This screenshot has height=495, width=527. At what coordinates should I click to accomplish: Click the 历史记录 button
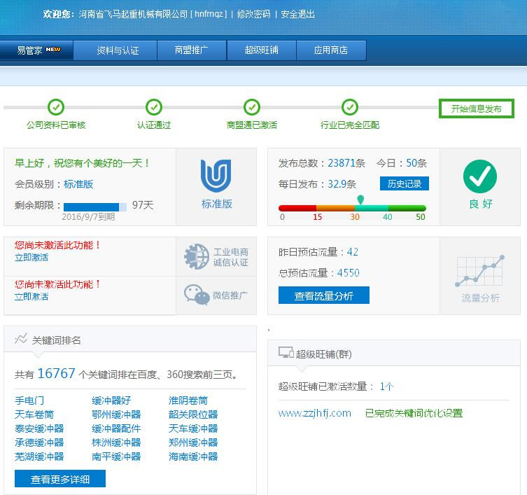[x=405, y=183]
